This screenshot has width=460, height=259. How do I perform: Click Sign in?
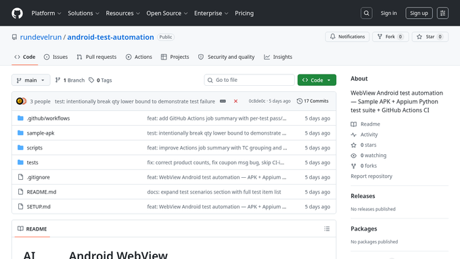[x=388, y=14]
